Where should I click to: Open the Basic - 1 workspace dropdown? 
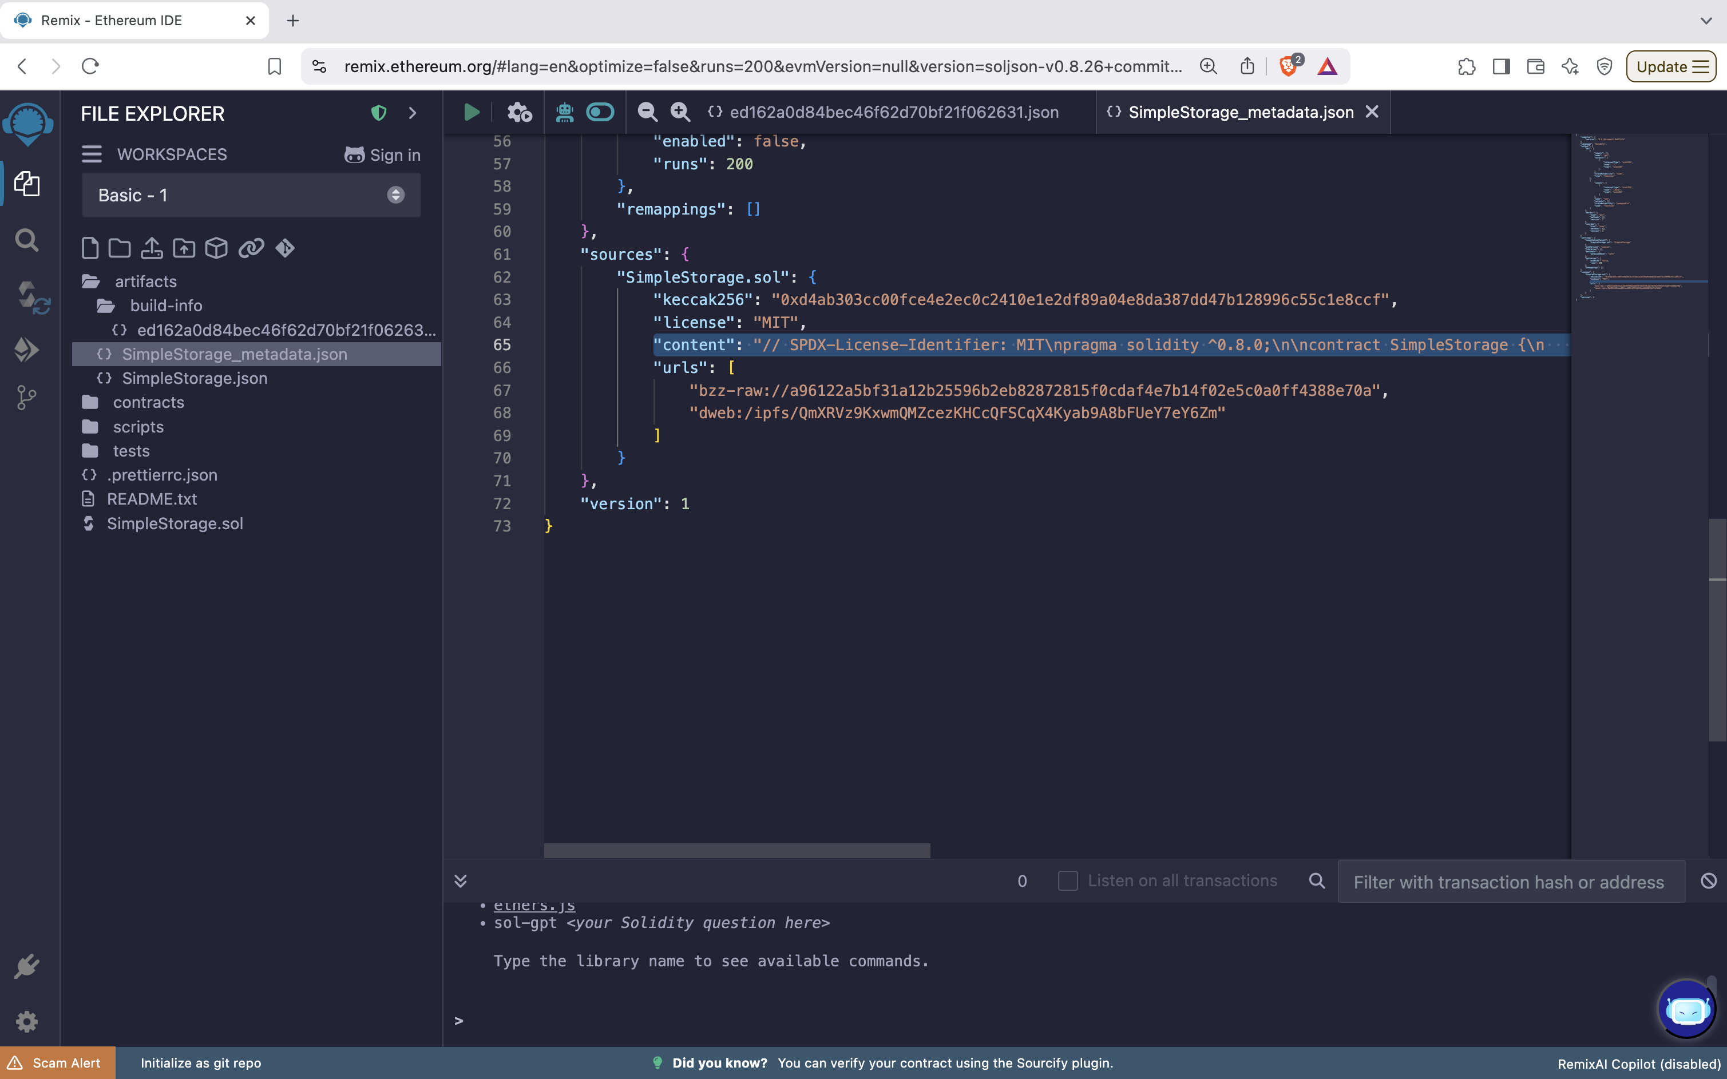coord(251,196)
